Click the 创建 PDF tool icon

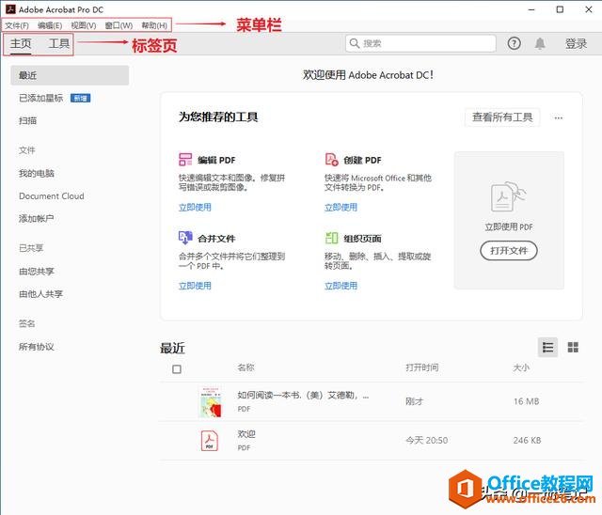[x=332, y=160]
